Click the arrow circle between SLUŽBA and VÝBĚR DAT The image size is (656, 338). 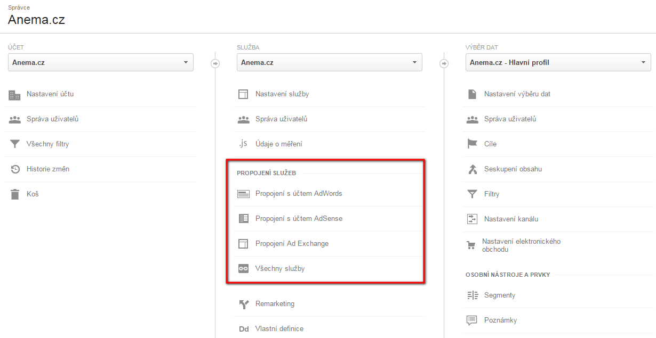click(x=444, y=63)
